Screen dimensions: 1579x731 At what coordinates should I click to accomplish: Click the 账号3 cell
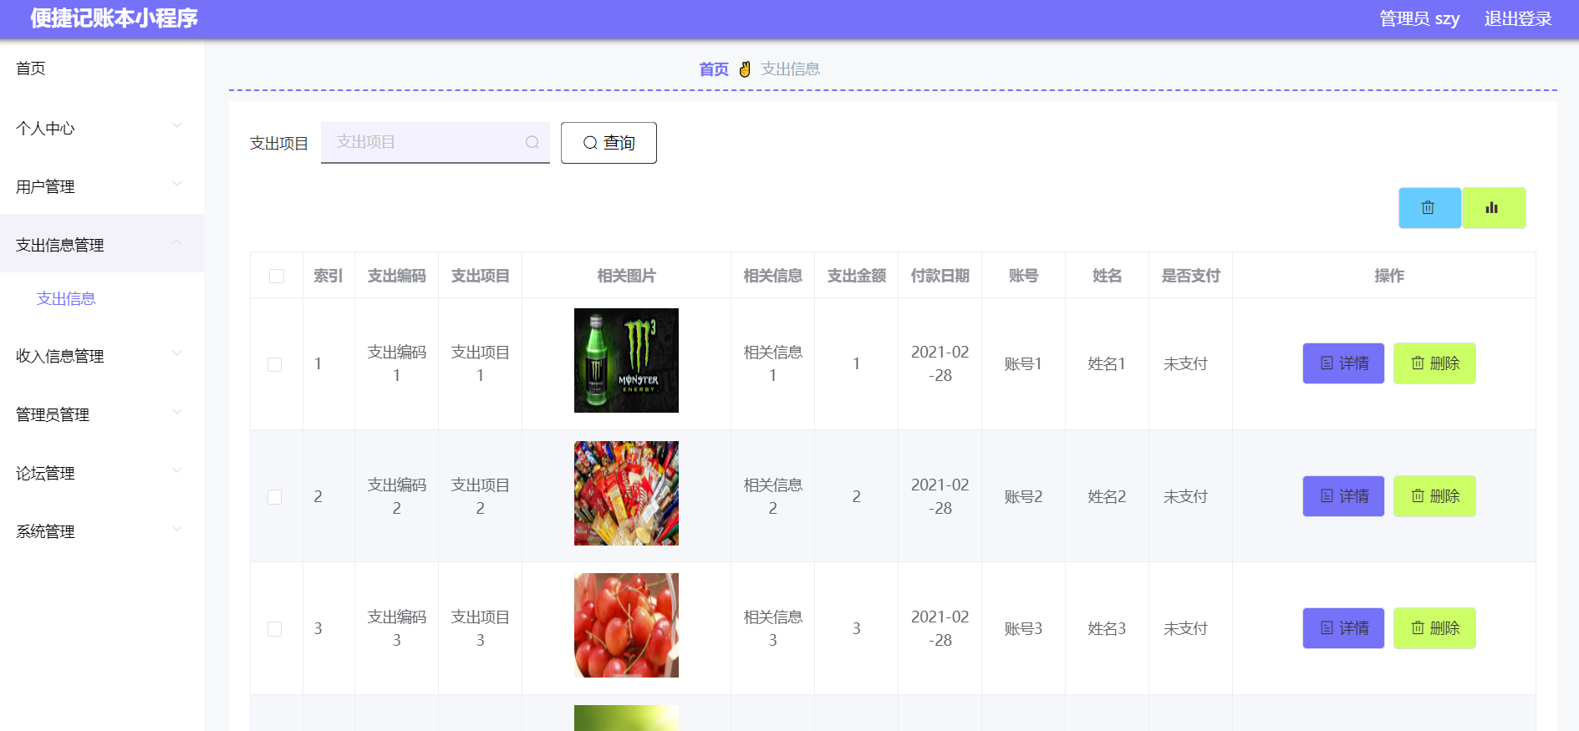point(1023,629)
